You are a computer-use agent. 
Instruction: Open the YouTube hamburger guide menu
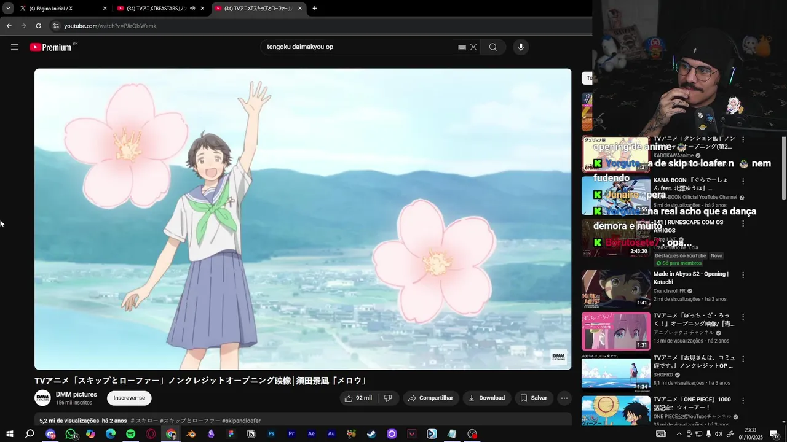[x=15, y=47]
